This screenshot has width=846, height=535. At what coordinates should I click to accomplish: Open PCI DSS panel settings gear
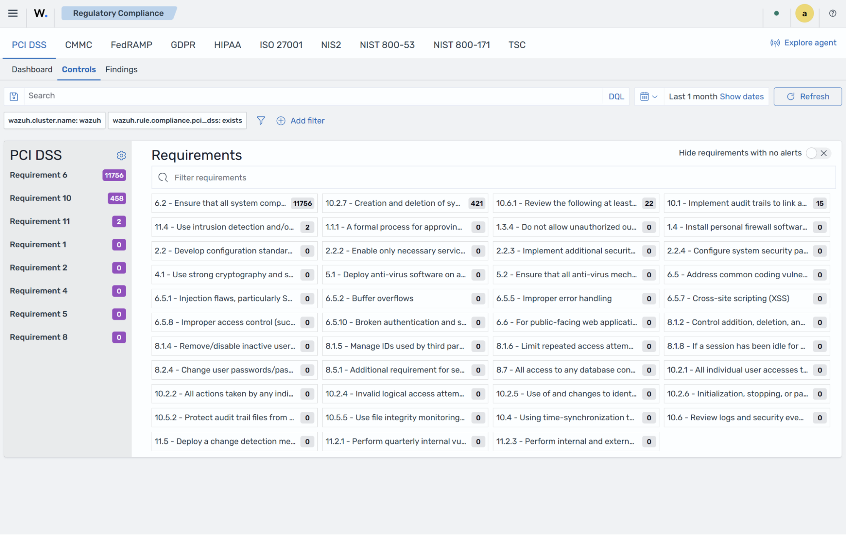tap(121, 155)
